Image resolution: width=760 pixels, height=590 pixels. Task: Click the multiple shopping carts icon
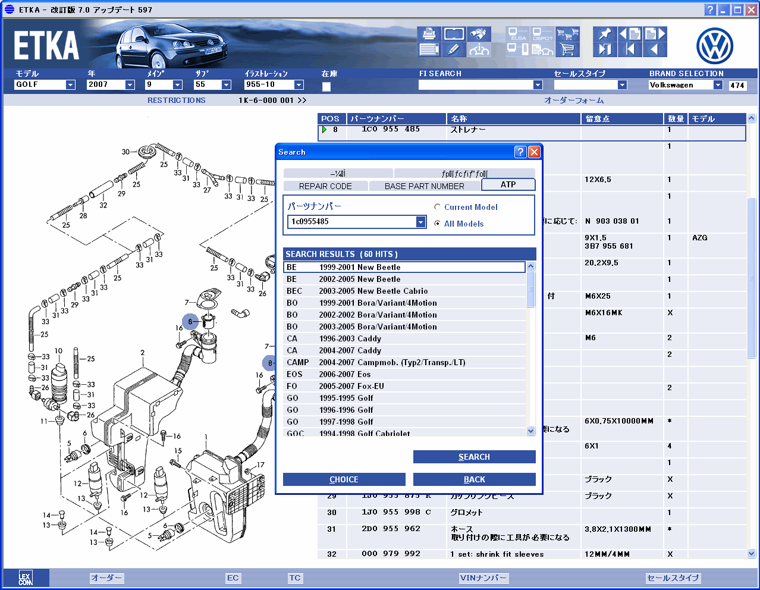point(568,34)
